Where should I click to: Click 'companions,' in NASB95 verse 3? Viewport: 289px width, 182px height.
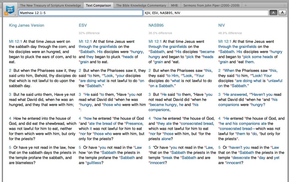point(159,110)
